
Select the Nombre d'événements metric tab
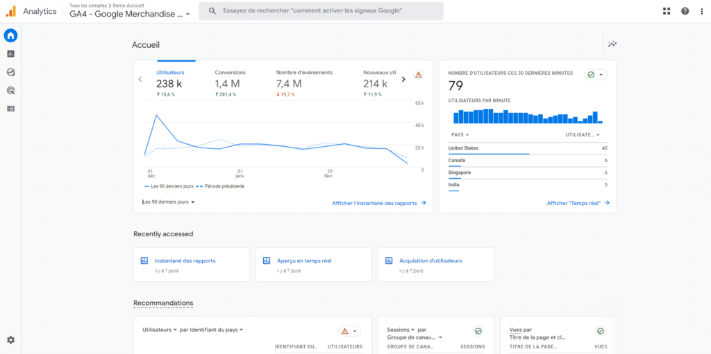tap(304, 84)
